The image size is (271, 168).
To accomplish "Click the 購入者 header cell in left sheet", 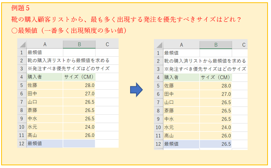I will (45, 77).
